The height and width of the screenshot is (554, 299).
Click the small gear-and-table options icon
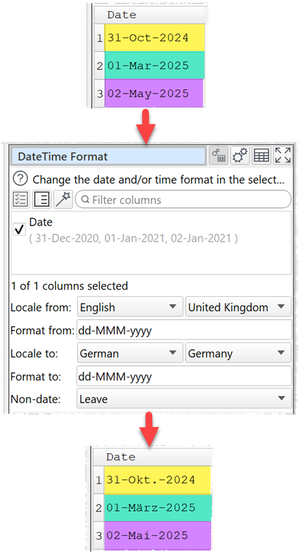(x=219, y=156)
